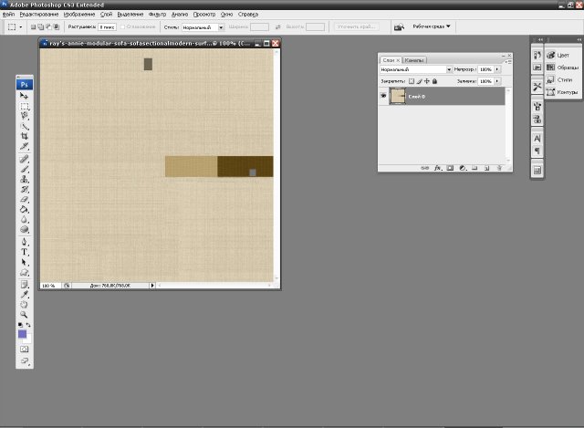Hide layer Слой 0 with eye icon
The image size is (584, 428).
pos(383,96)
